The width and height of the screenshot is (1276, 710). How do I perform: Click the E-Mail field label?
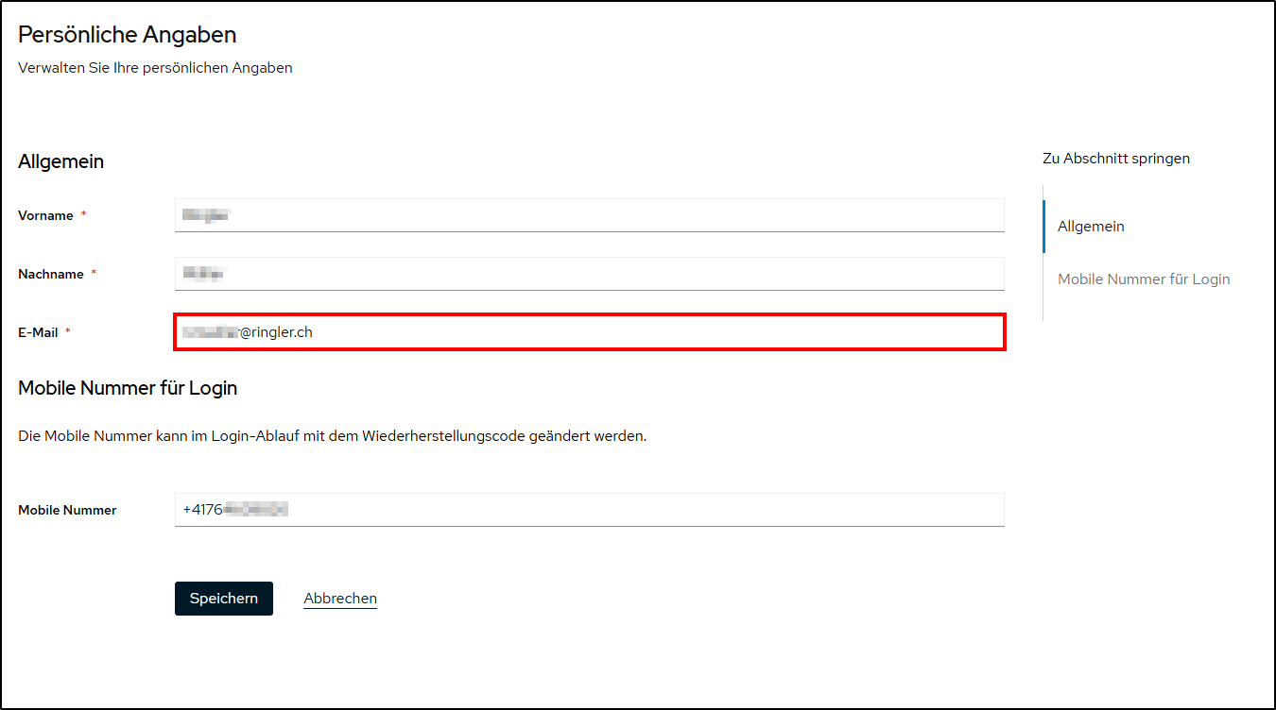coord(38,332)
